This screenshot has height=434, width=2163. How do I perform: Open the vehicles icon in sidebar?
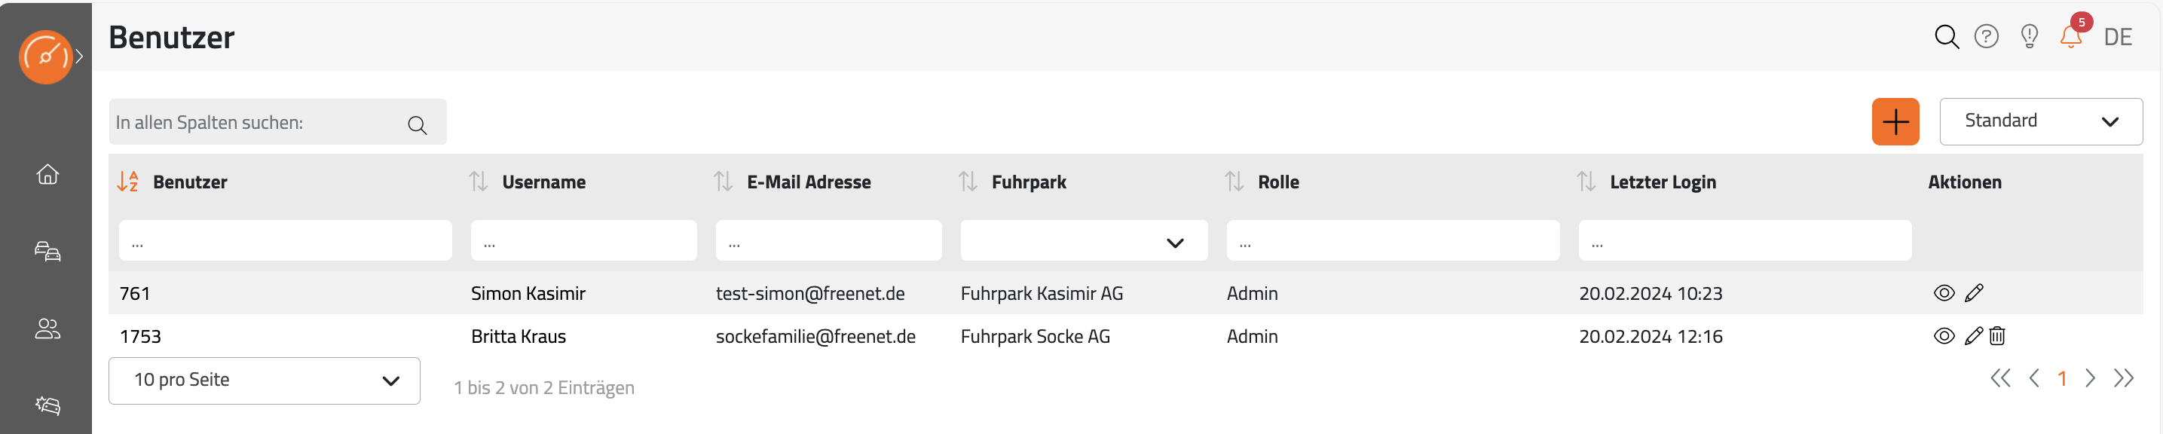point(48,251)
